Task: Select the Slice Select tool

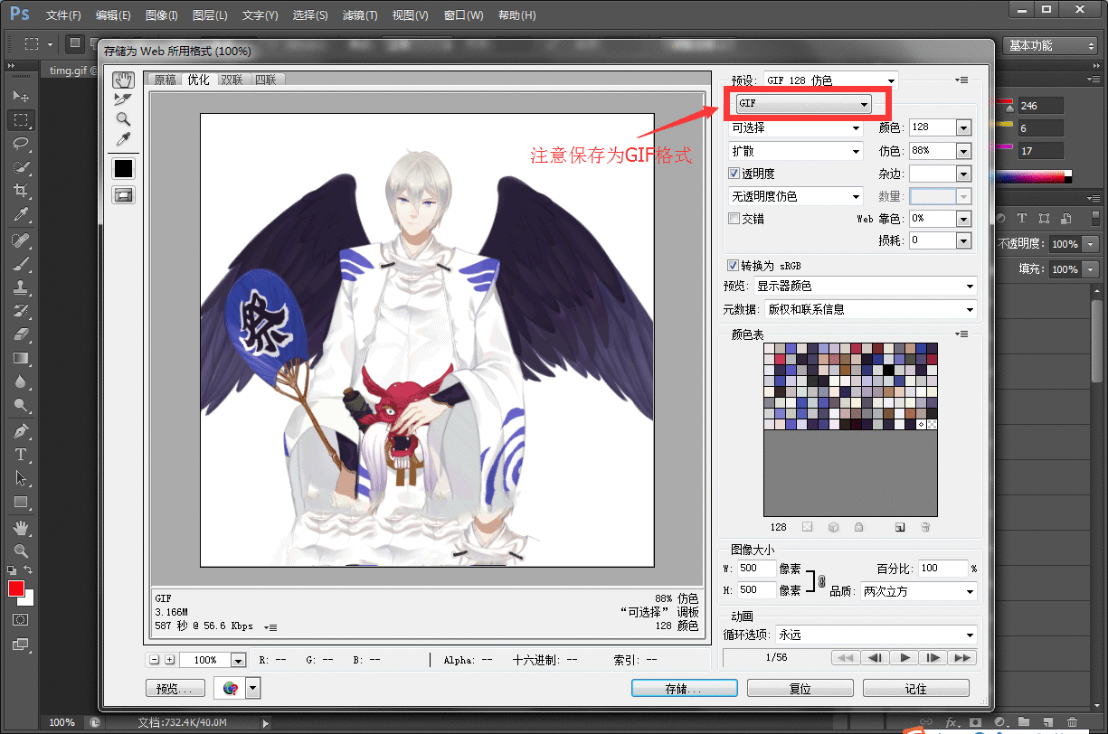Action: tap(123, 99)
